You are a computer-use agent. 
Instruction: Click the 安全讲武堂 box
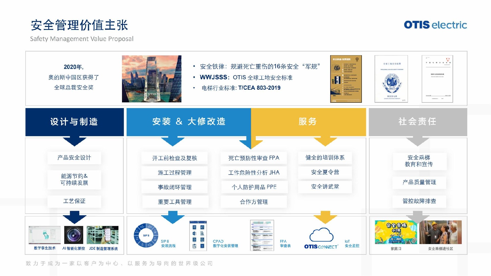[325, 187]
